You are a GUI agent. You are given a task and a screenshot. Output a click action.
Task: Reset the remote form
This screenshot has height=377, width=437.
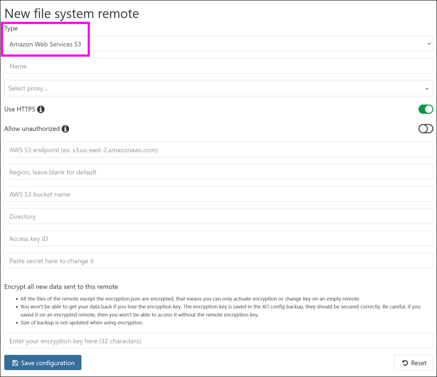(414, 363)
